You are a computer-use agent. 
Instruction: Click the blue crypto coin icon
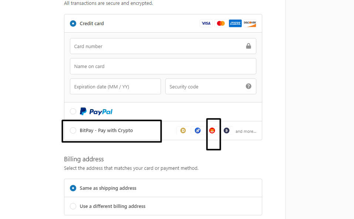(x=198, y=131)
